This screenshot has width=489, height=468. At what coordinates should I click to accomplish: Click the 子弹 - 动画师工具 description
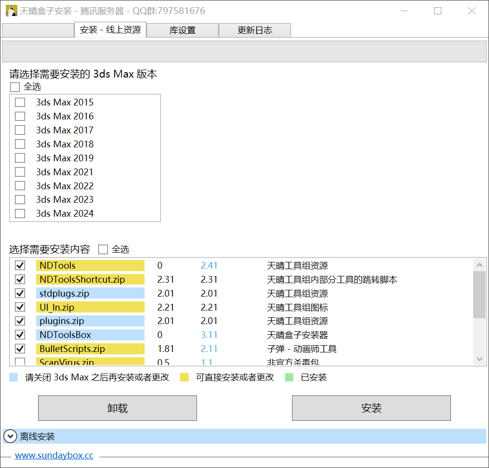click(x=302, y=349)
